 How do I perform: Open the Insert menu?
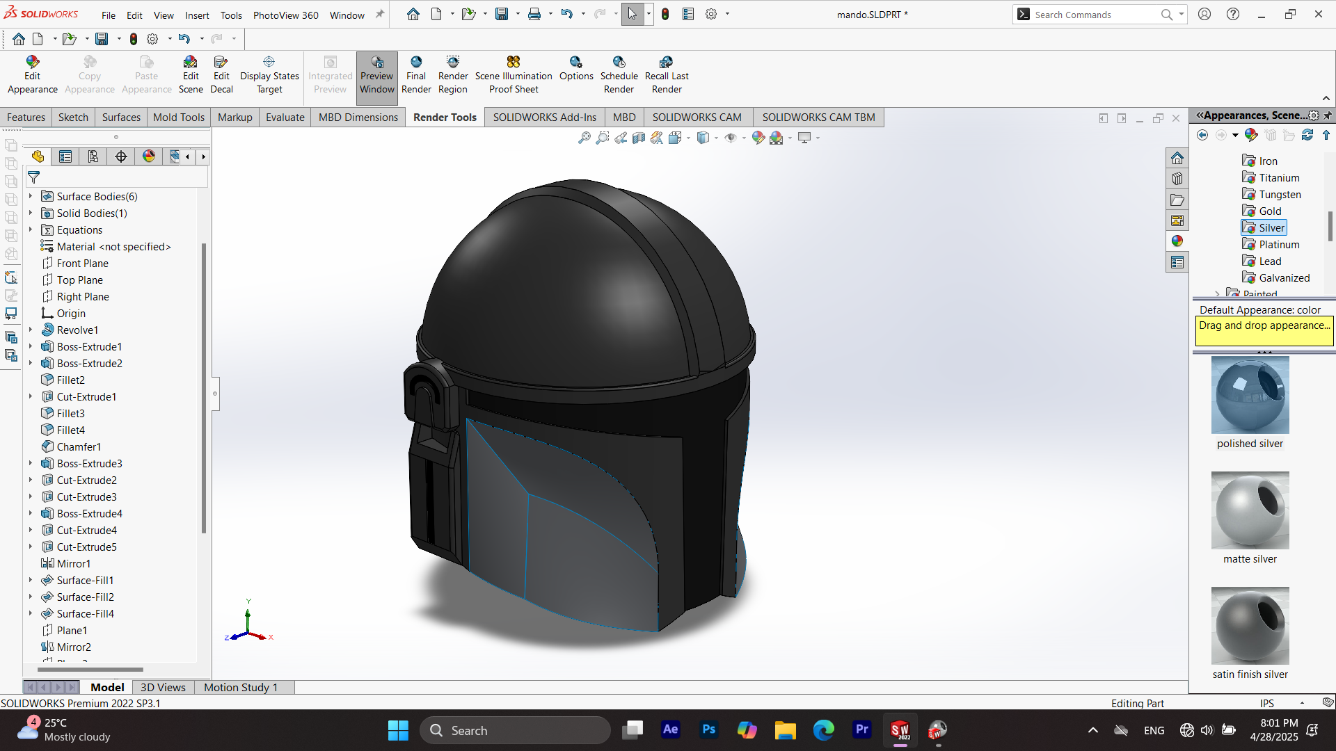click(197, 15)
